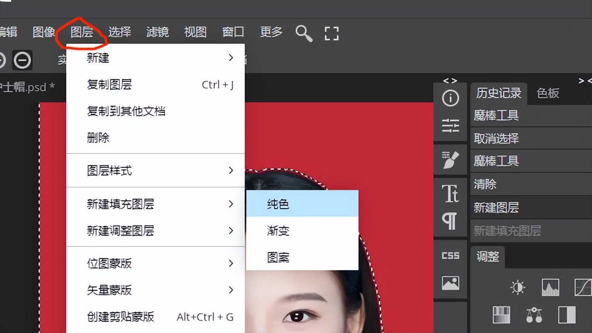Open the 滤镜 menu
Image resolution: width=592 pixels, height=333 pixels.
pyautogui.click(x=158, y=32)
